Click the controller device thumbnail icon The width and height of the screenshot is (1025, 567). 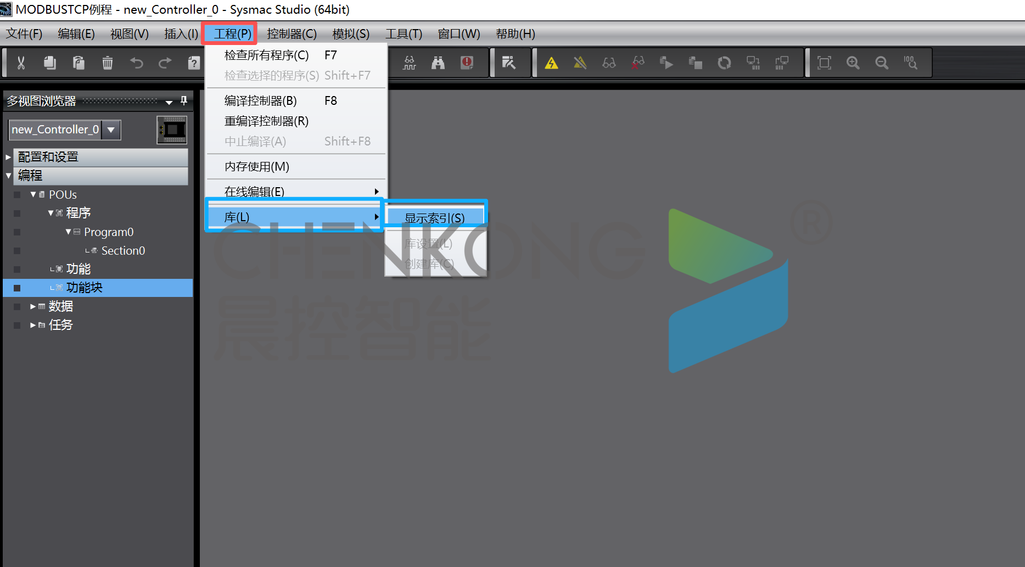click(172, 130)
